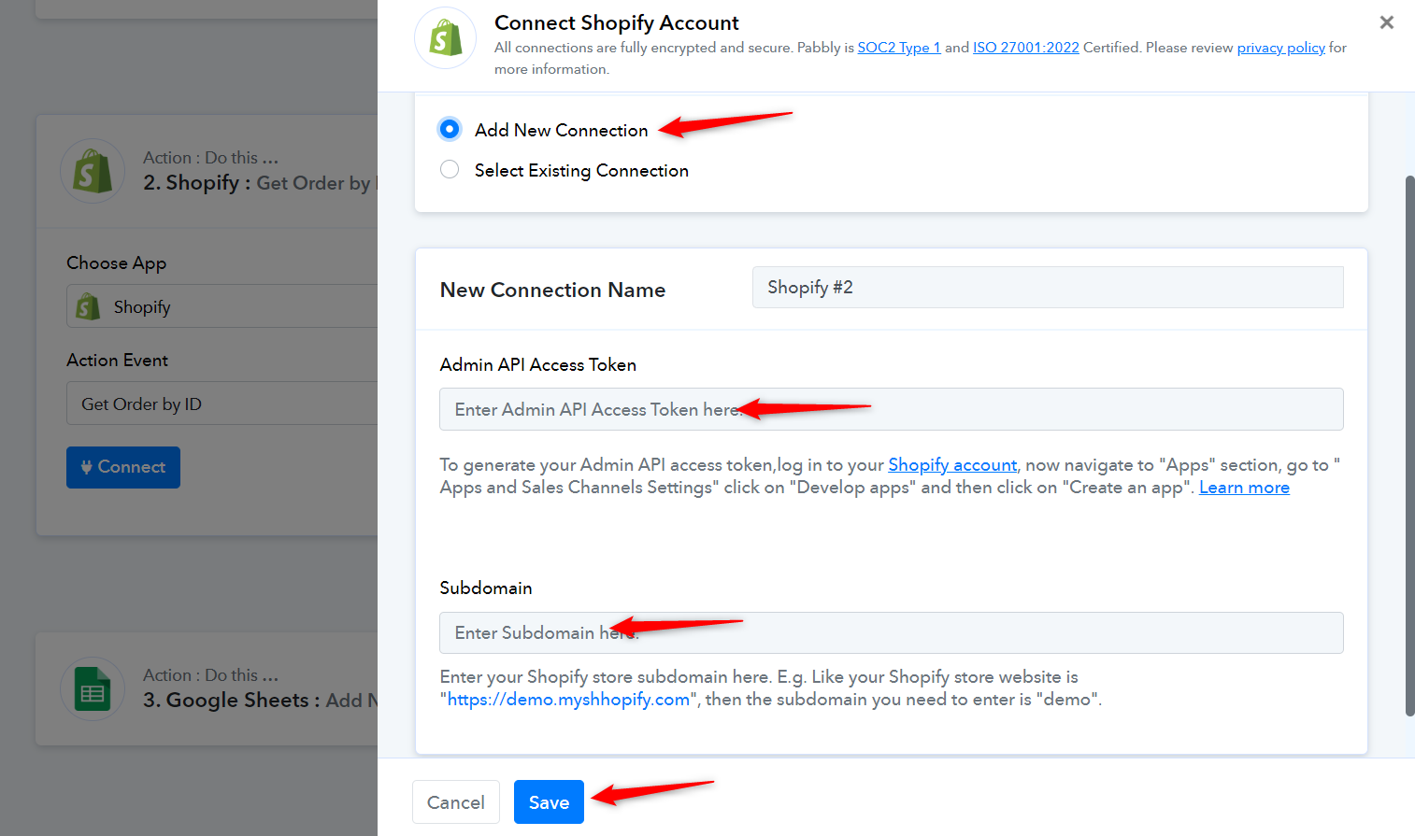Click the Cancel button
Viewport: 1415px width, 836px height.
pyautogui.click(x=456, y=801)
